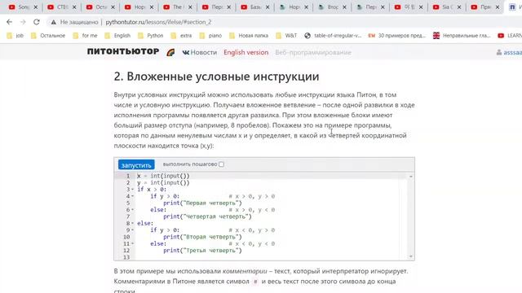The image size is (522, 293).
Task: Click the heading '2. Вложенные условные инструкции'
Action: coord(216,77)
